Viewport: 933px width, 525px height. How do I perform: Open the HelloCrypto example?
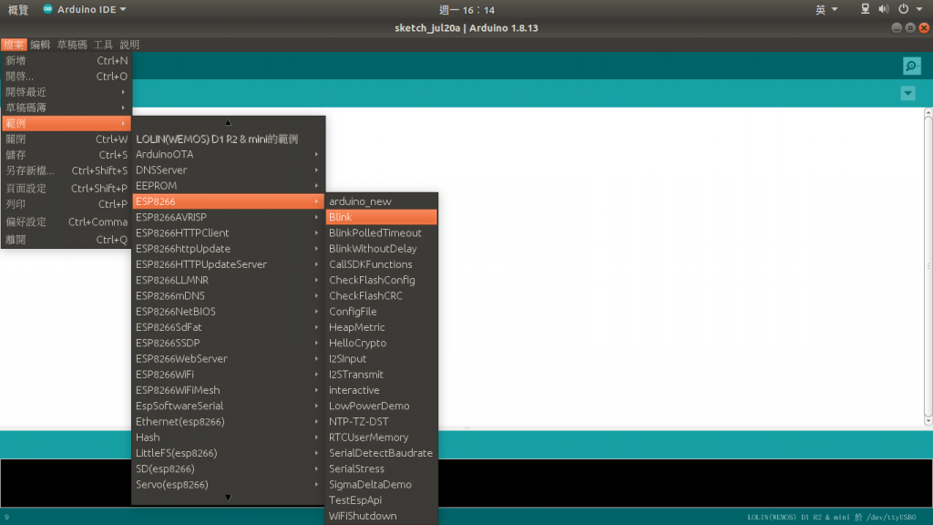pyautogui.click(x=382, y=343)
